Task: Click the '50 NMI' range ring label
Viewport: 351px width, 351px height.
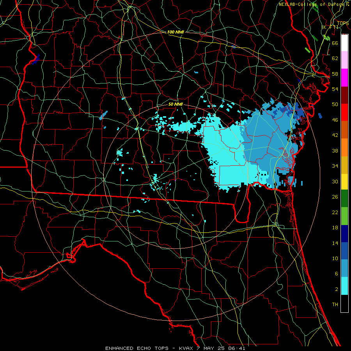Action: 175,105
